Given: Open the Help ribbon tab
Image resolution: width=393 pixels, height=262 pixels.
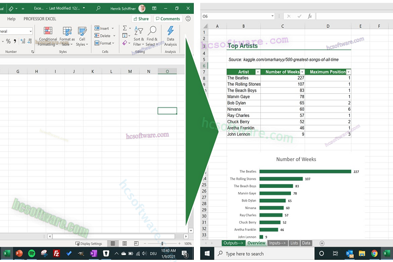Looking at the screenshot, I should point(11,19).
